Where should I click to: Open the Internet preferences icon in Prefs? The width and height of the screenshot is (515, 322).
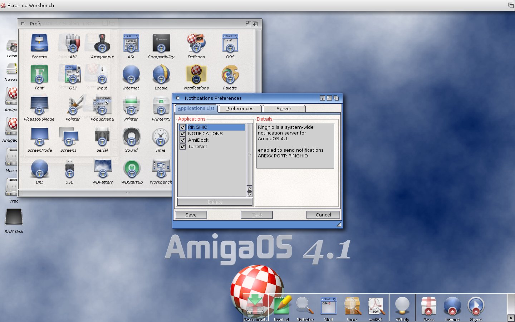[x=131, y=74]
